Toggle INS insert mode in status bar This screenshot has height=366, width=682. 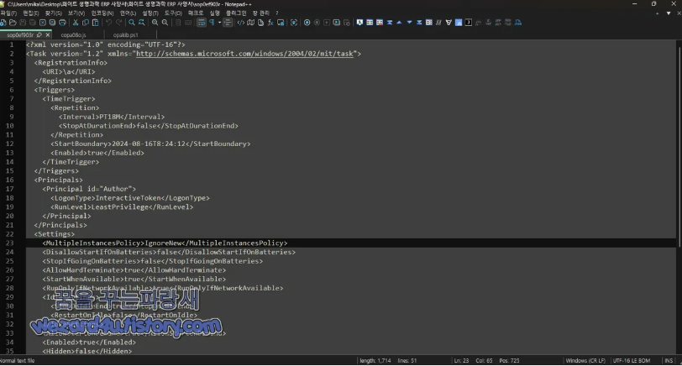coord(669,361)
